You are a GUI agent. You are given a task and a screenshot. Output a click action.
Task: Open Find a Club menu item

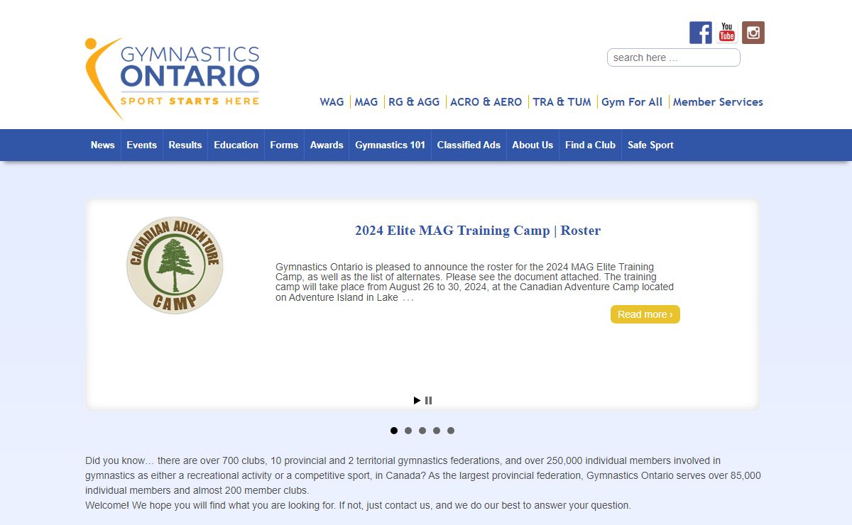pyautogui.click(x=590, y=145)
